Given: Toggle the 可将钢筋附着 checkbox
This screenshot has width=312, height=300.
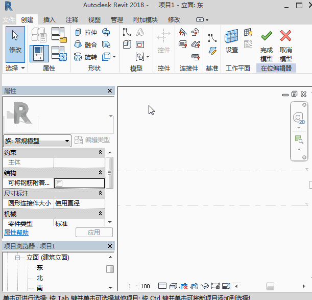Looking at the screenshot, I should click(59, 183).
